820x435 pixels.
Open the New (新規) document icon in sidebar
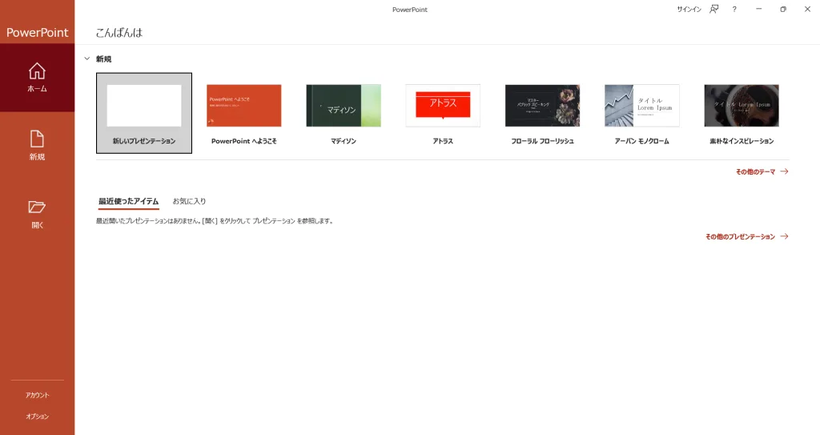coord(37,139)
